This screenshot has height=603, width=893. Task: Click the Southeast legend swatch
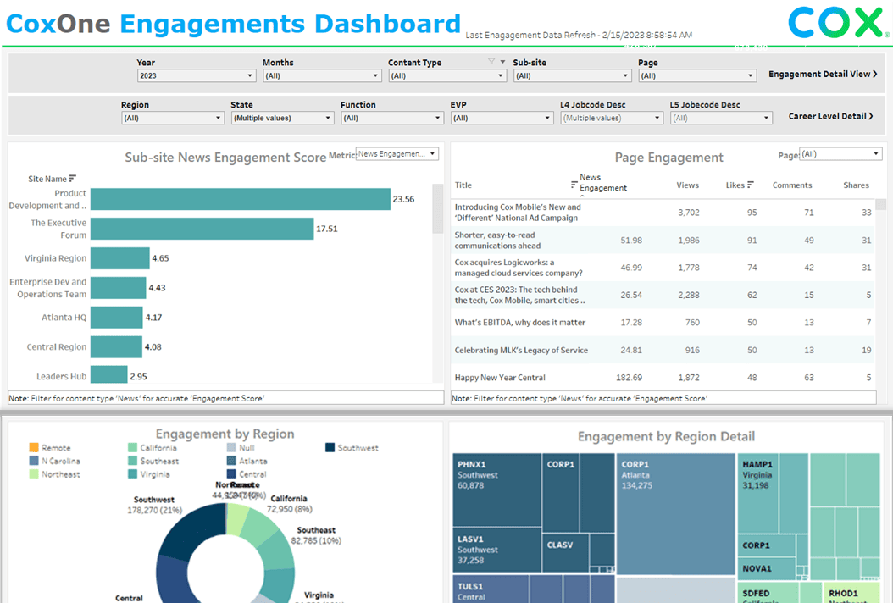133,461
